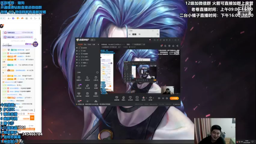
Task: Click the bell notification icon in the stream info bar
Action: 173,46
